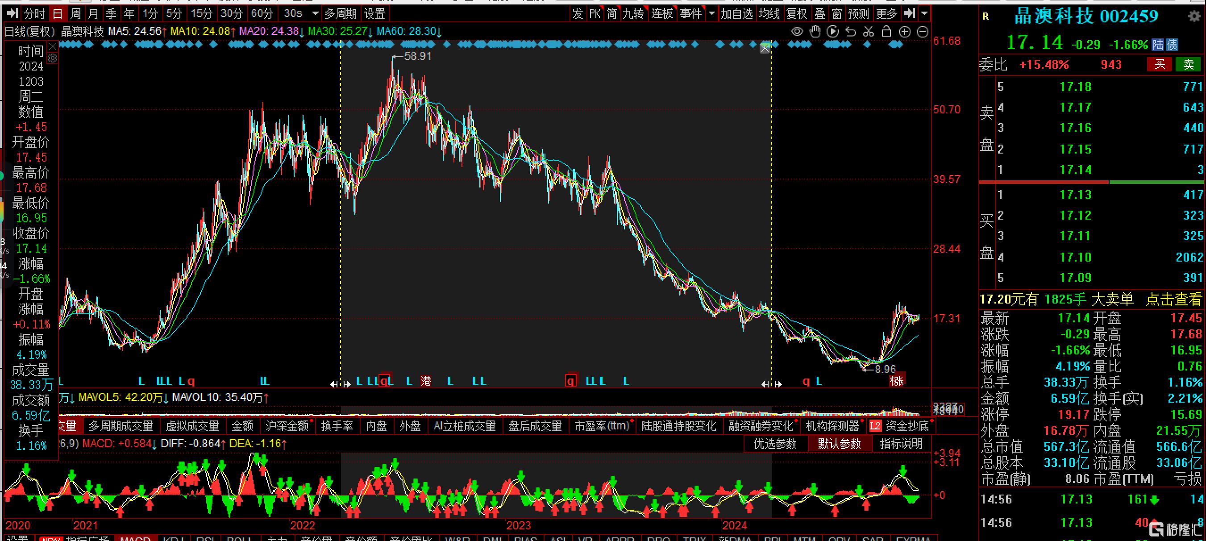This screenshot has height=541, width=1206.
Task: Select the 换手率 indicator tab
Action: click(337, 426)
